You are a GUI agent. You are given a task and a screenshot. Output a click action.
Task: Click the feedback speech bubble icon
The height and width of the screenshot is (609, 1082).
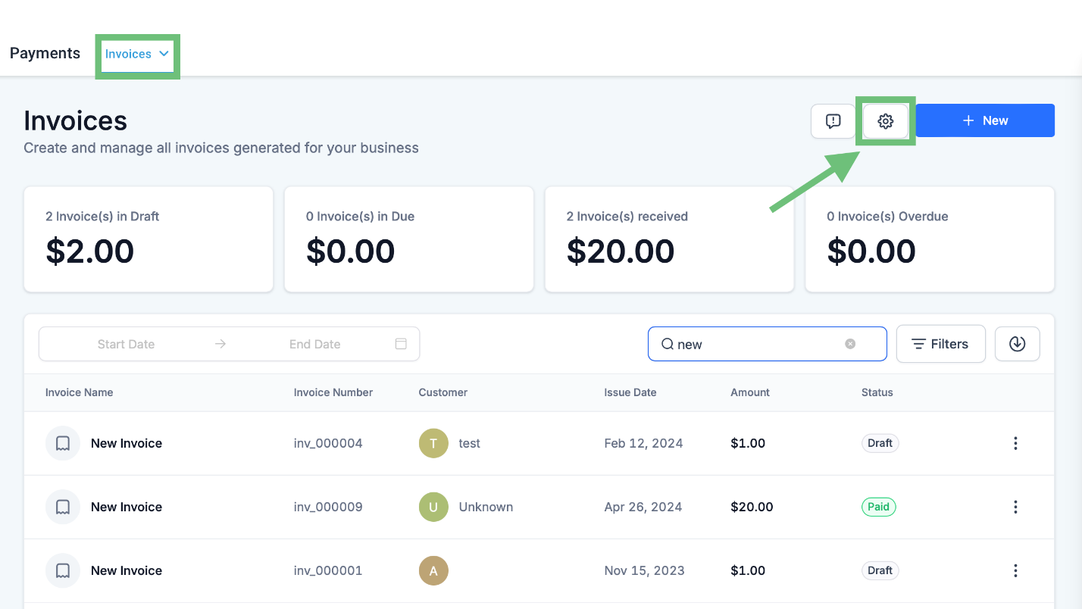pos(833,121)
